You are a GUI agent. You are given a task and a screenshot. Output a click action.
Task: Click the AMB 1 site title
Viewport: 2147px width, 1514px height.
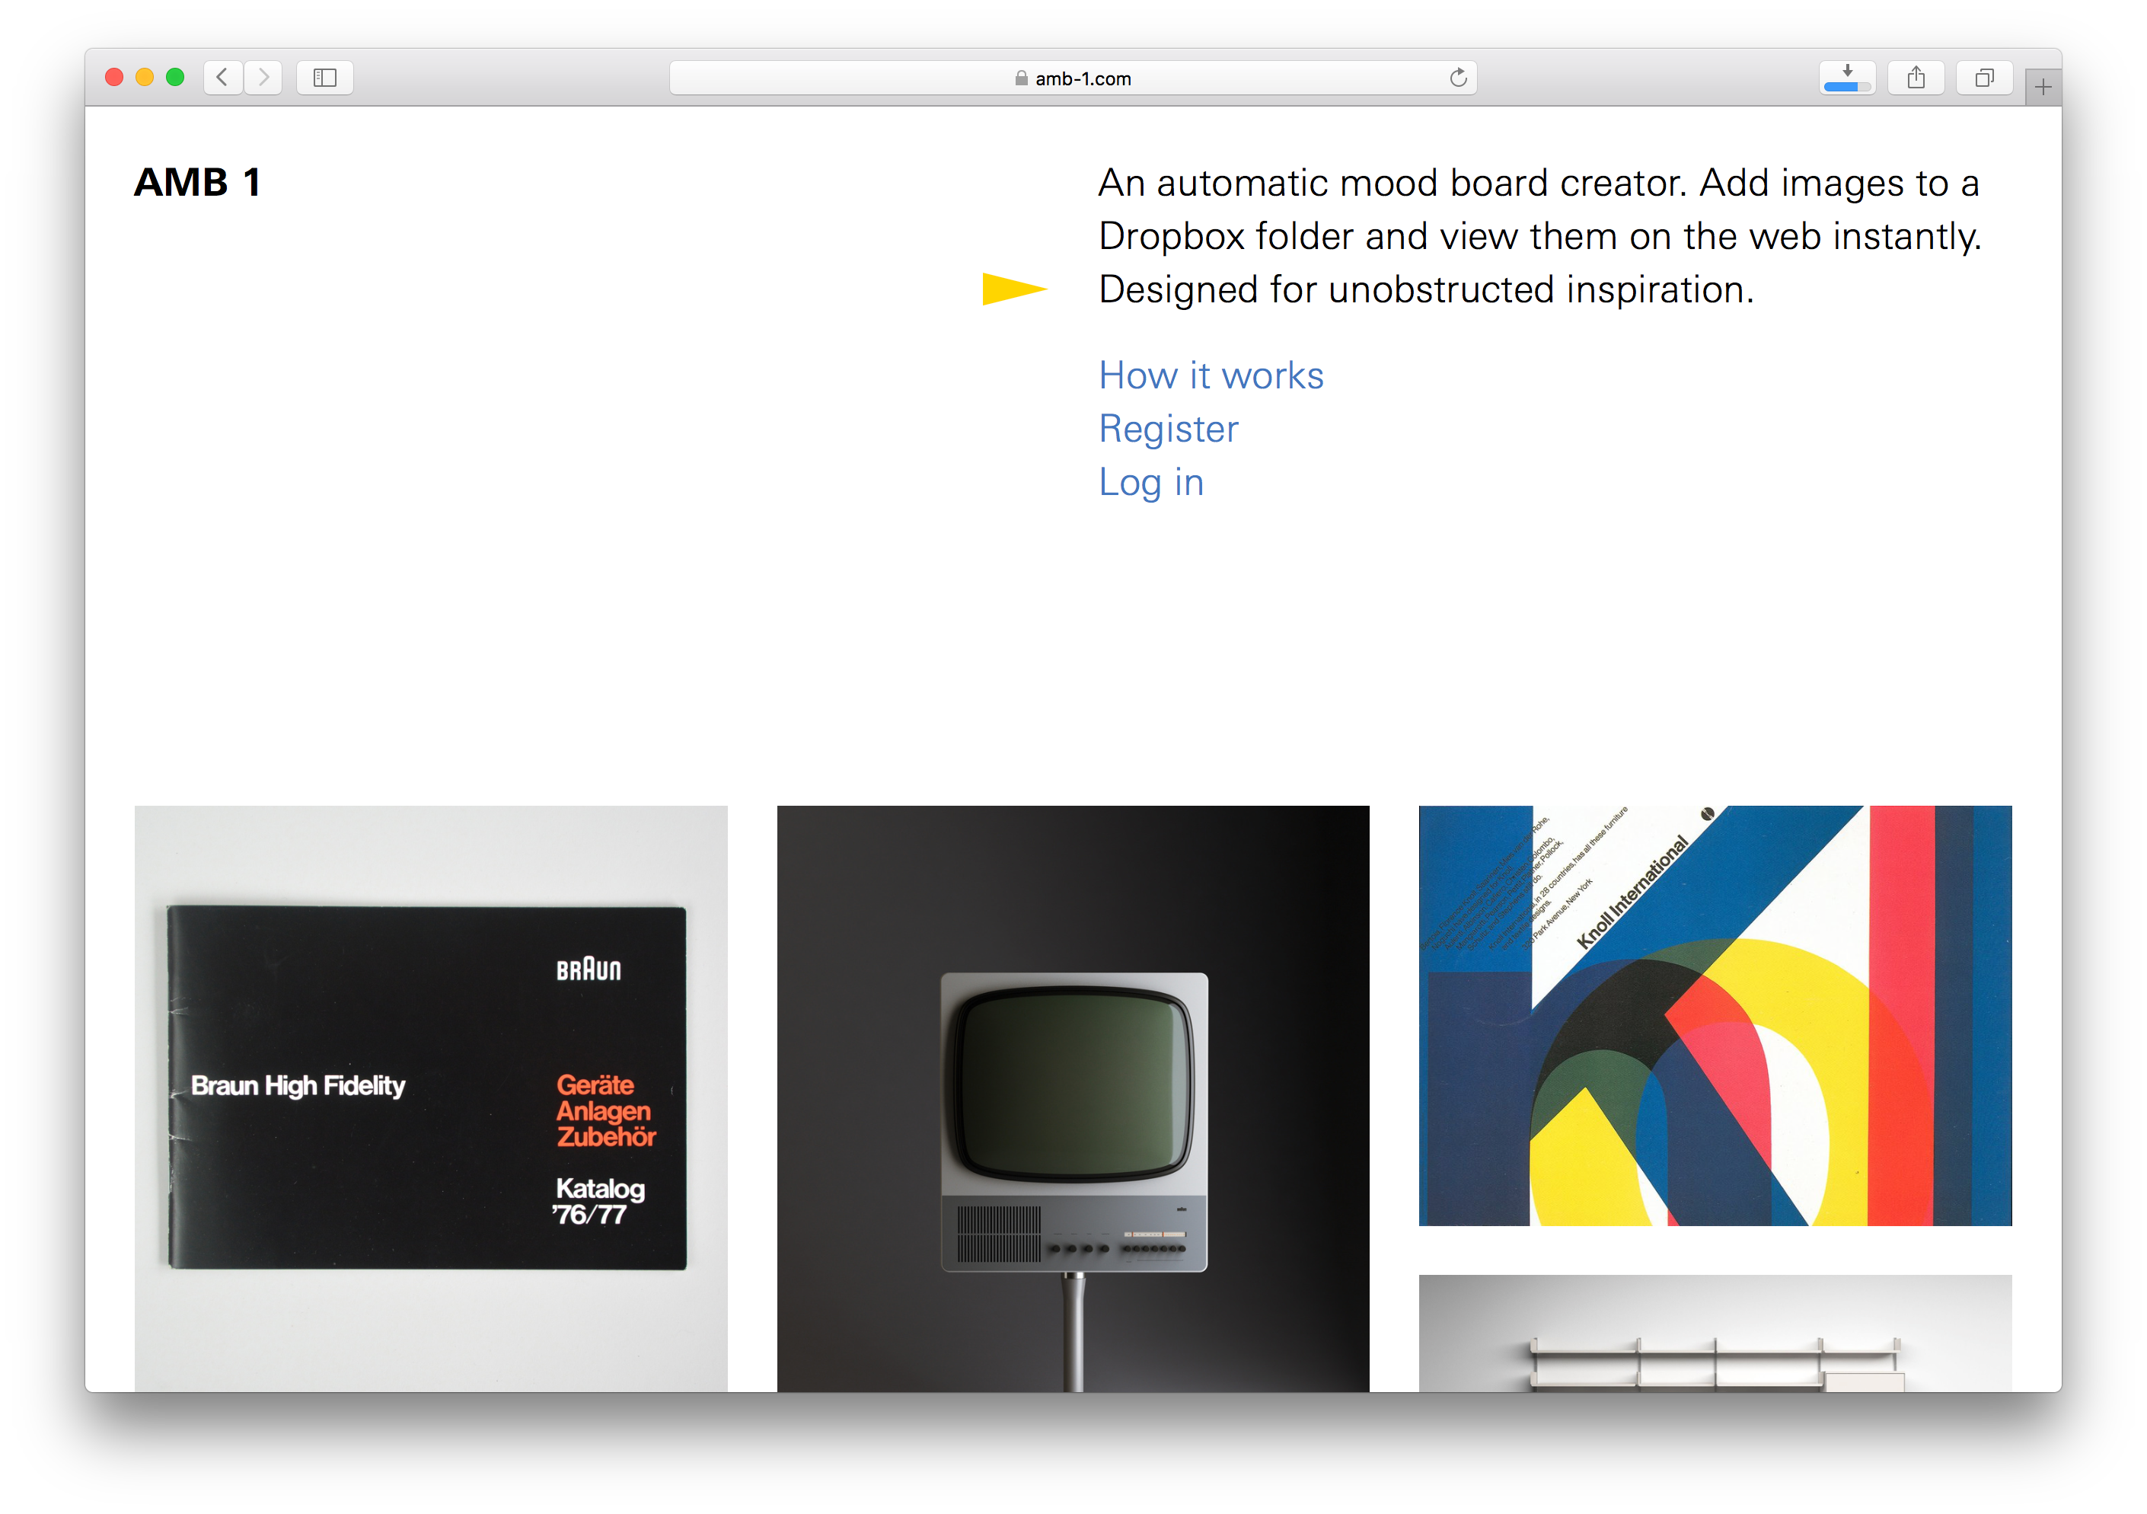(x=197, y=182)
